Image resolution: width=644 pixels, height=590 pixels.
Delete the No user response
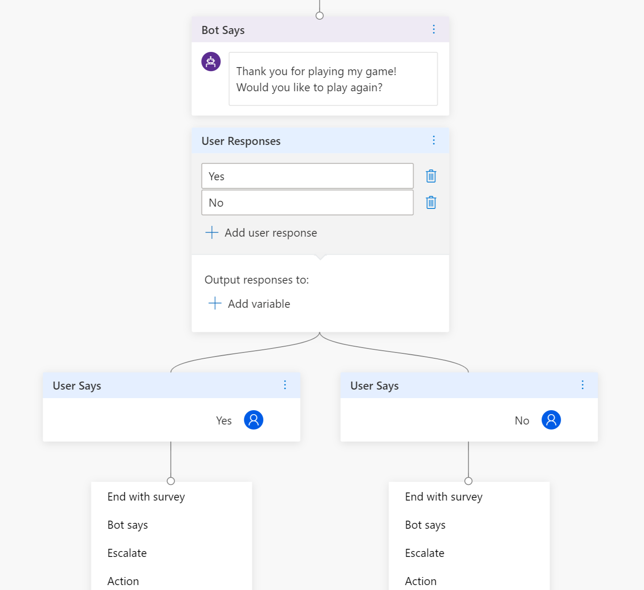pyautogui.click(x=431, y=203)
